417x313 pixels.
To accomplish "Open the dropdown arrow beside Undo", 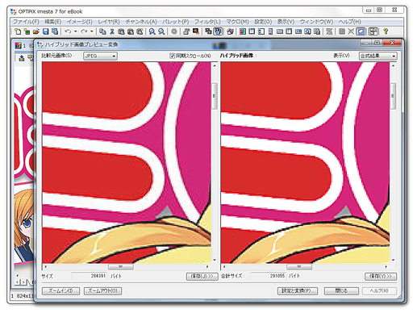I will pyautogui.click(x=76, y=31).
